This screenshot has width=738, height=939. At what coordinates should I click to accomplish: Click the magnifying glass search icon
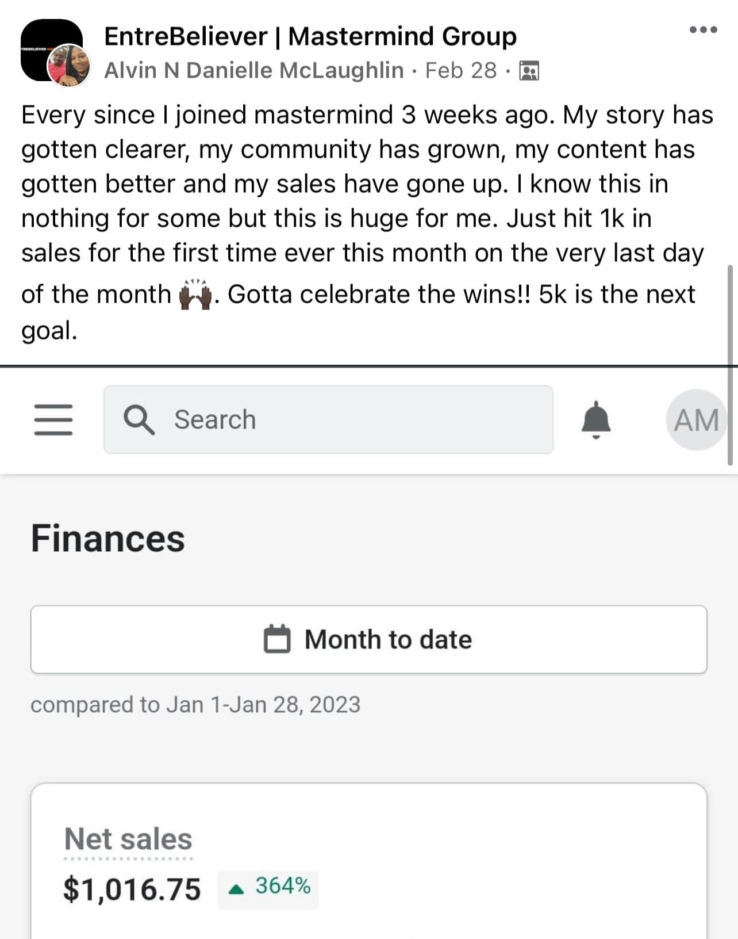139,419
